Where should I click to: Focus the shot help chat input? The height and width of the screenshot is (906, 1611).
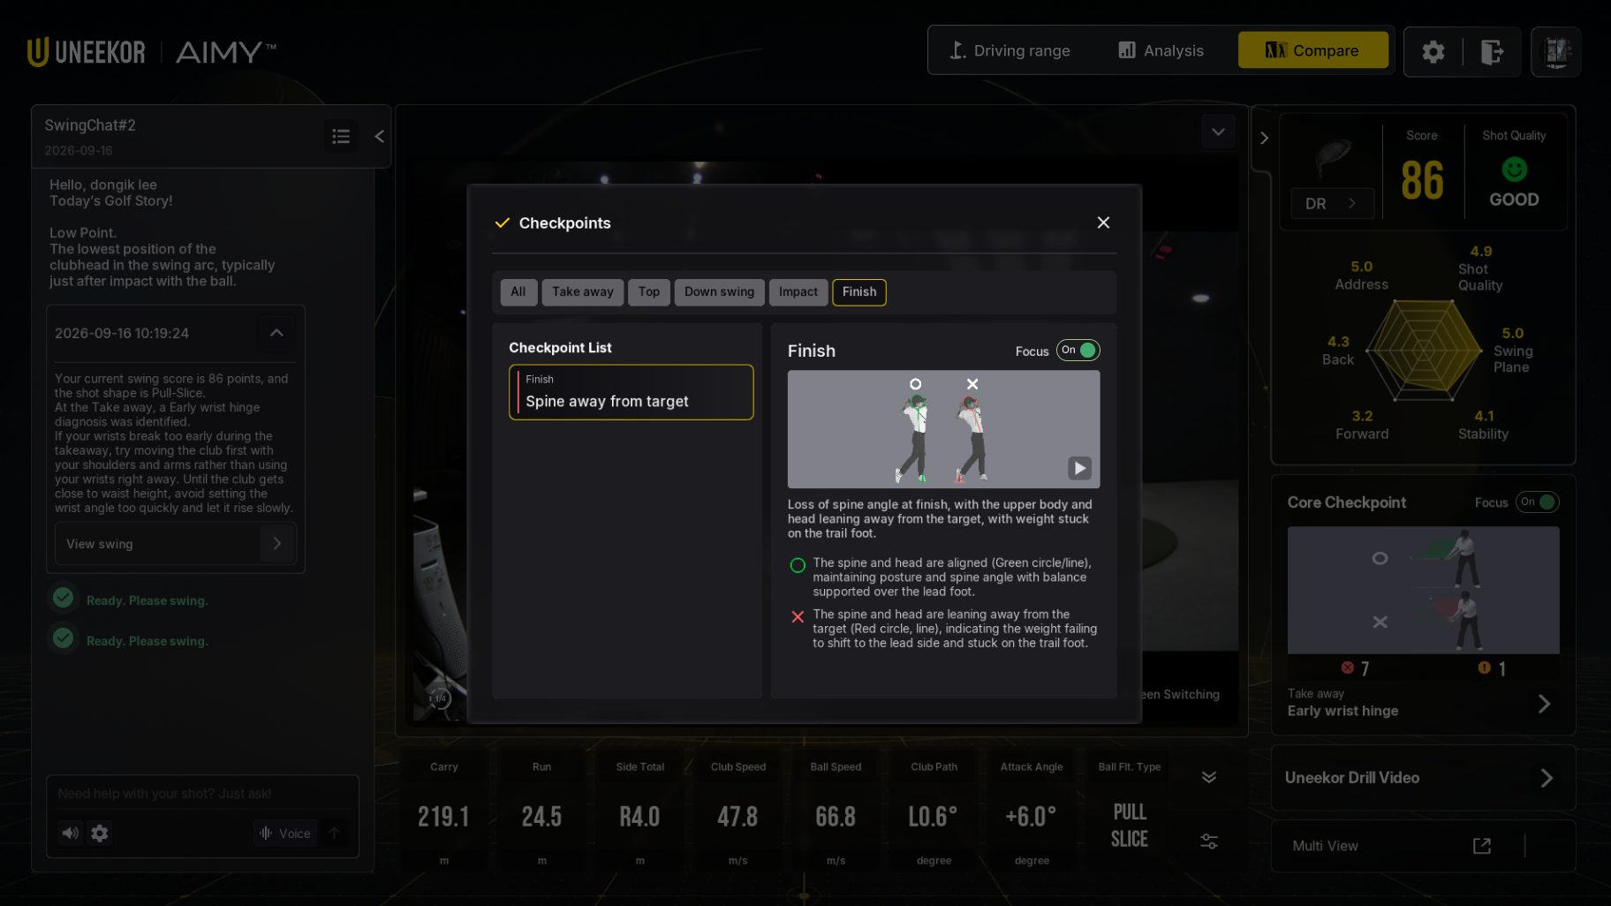point(202,794)
